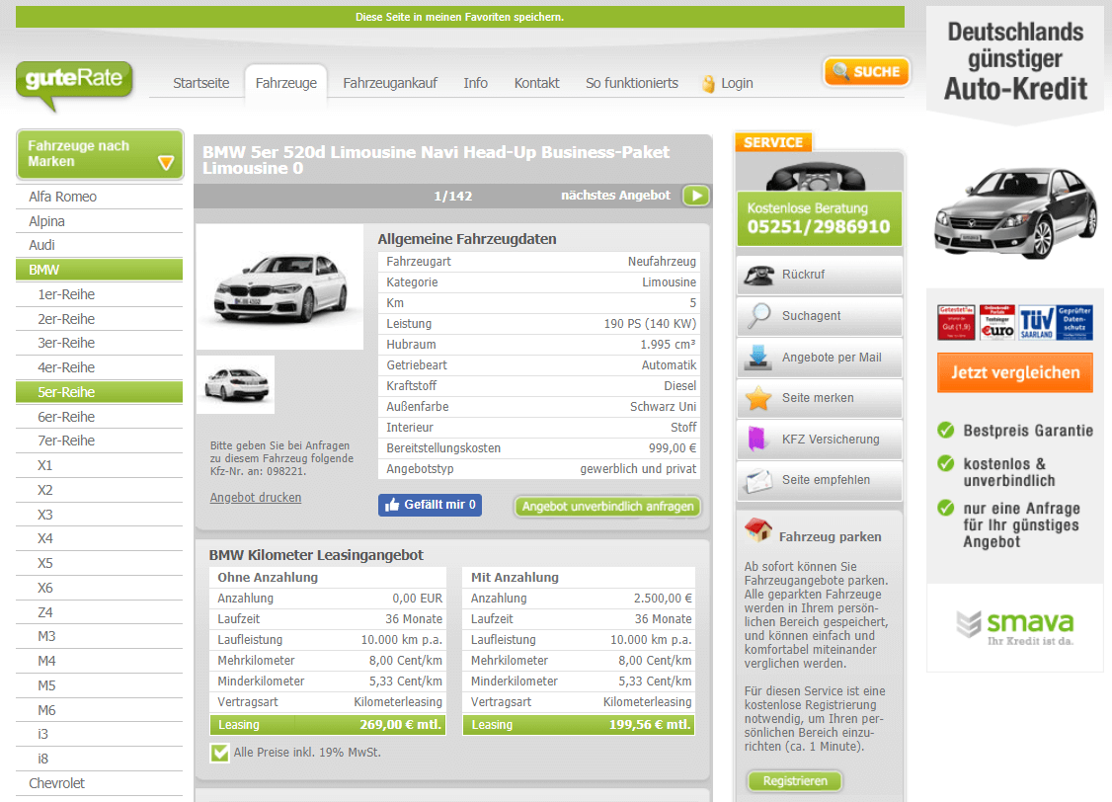Select Audi in the brand list
The width and height of the screenshot is (1112, 802).
click(x=100, y=245)
